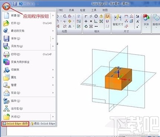This screenshot has width=160, height=137.
Task: Click the 智能尺寸 Smart Dimension tool
Action: [x=118, y=20]
